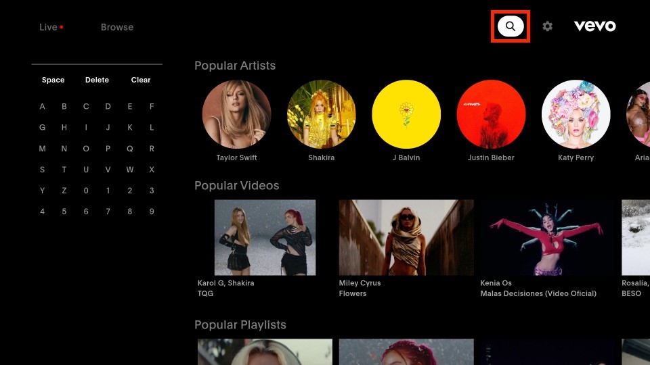650x365 pixels.
Task: Pick the digit 7 key
Action: click(x=108, y=212)
